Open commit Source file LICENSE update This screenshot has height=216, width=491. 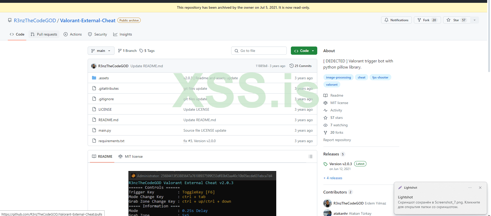205,130
